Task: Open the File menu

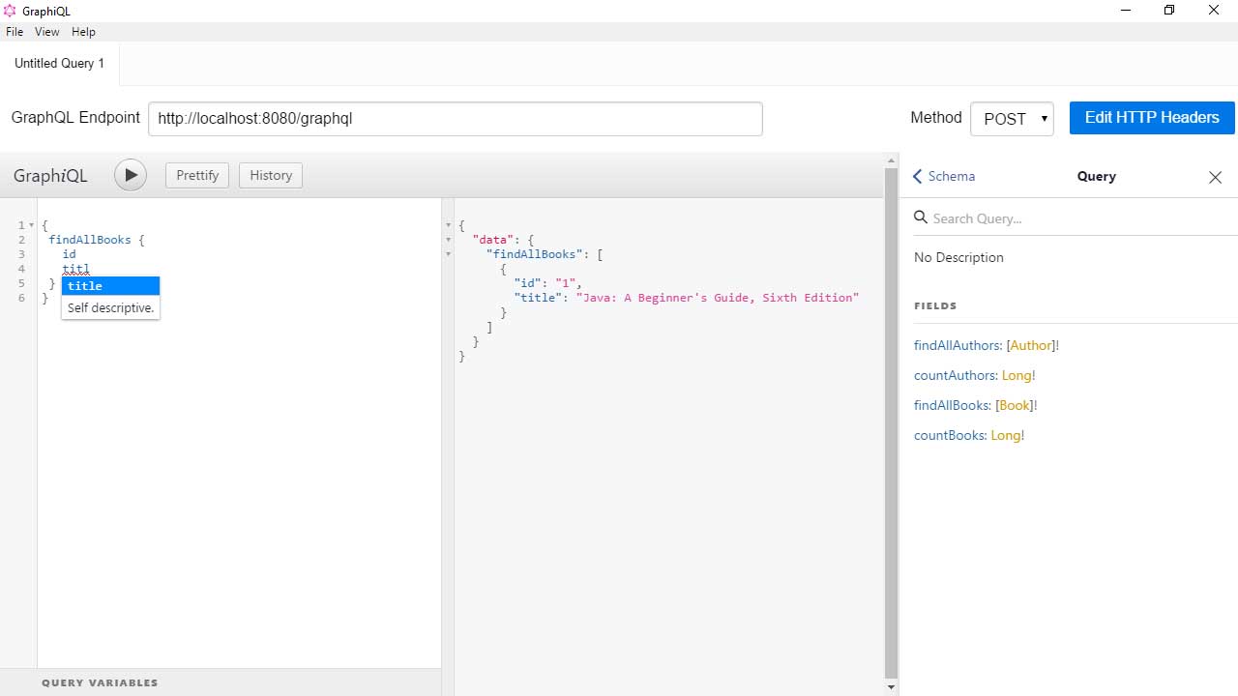Action: tap(15, 32)
